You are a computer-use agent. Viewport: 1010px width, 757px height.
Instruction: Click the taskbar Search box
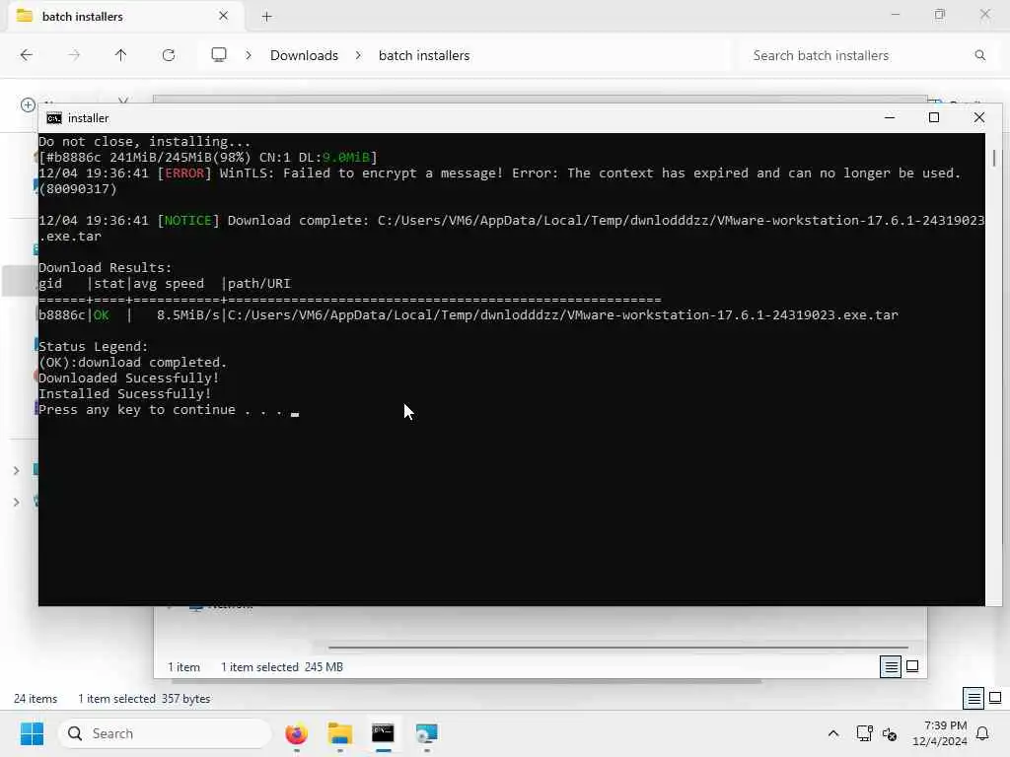pyautogui.click(x=165, y=733)
